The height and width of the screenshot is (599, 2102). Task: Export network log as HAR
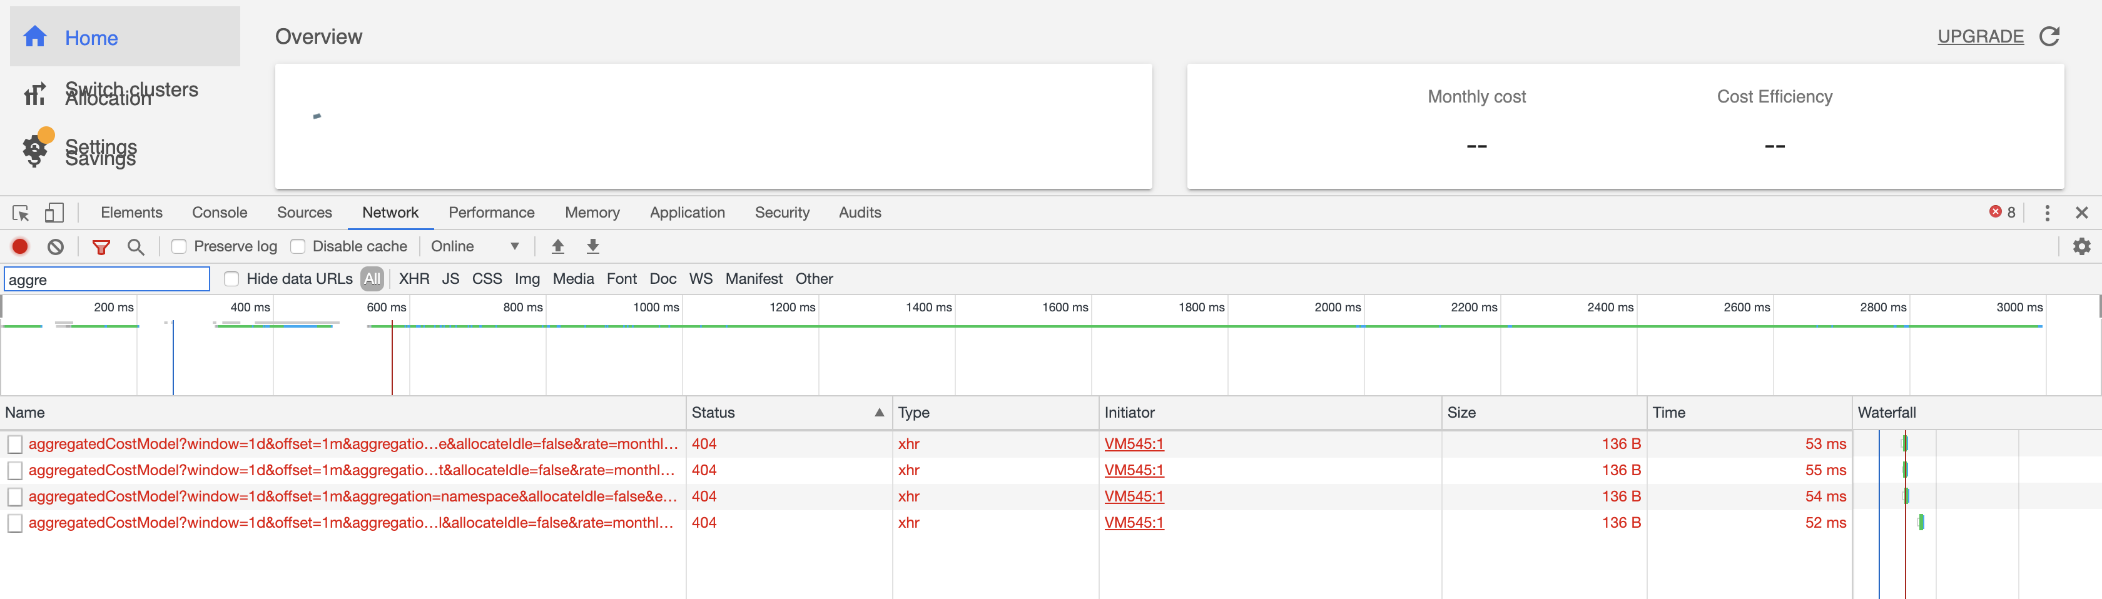pos(593,246)
